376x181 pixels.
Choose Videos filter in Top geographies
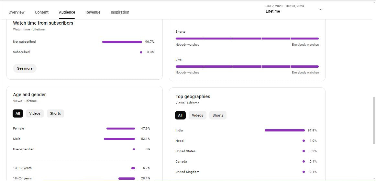point(197,115)
